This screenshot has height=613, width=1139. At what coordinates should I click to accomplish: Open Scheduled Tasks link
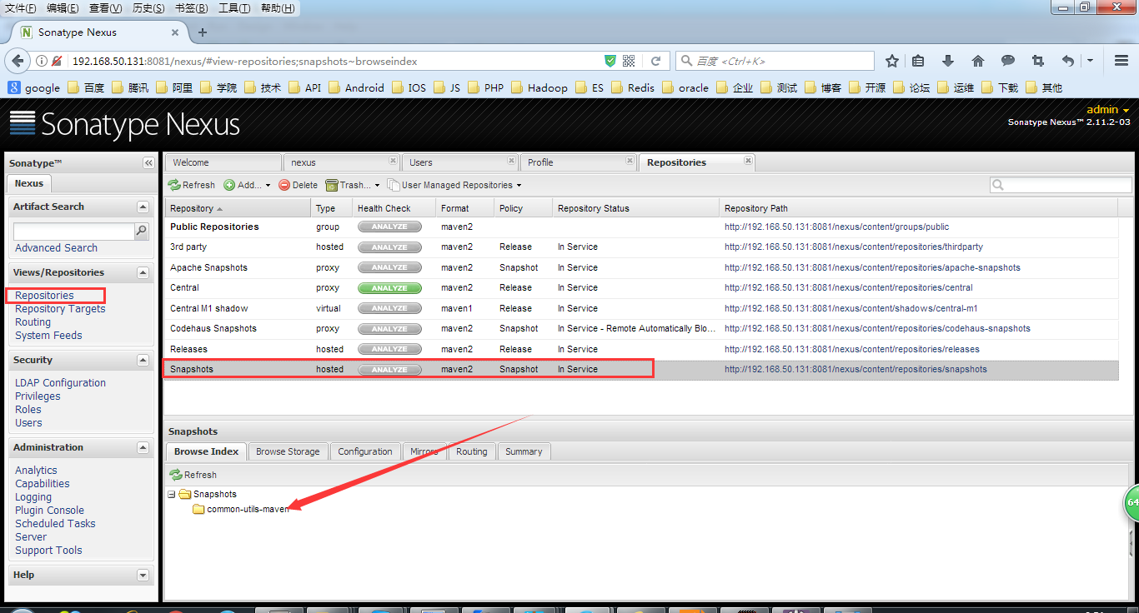[x=55, y=524]
